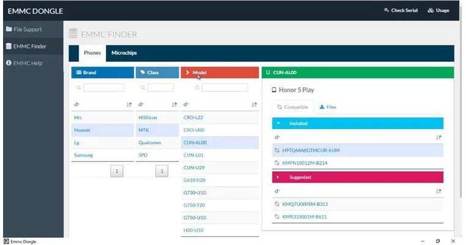Open the Usage link in header
Screen dimensions: 466x245
click(438, 10)
